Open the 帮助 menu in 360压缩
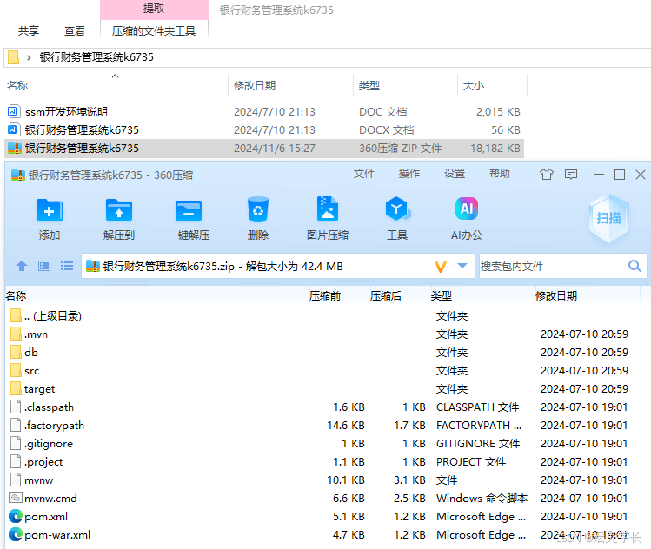651x549 pixels. click(x=500, y=174)
